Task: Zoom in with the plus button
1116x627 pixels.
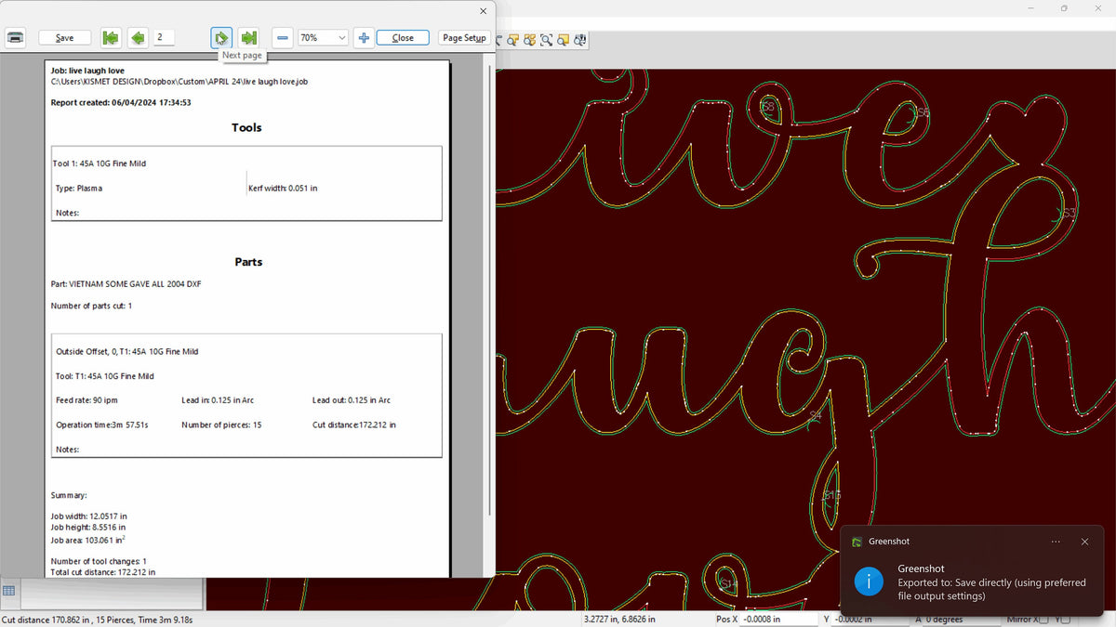Action: (364, 38)
